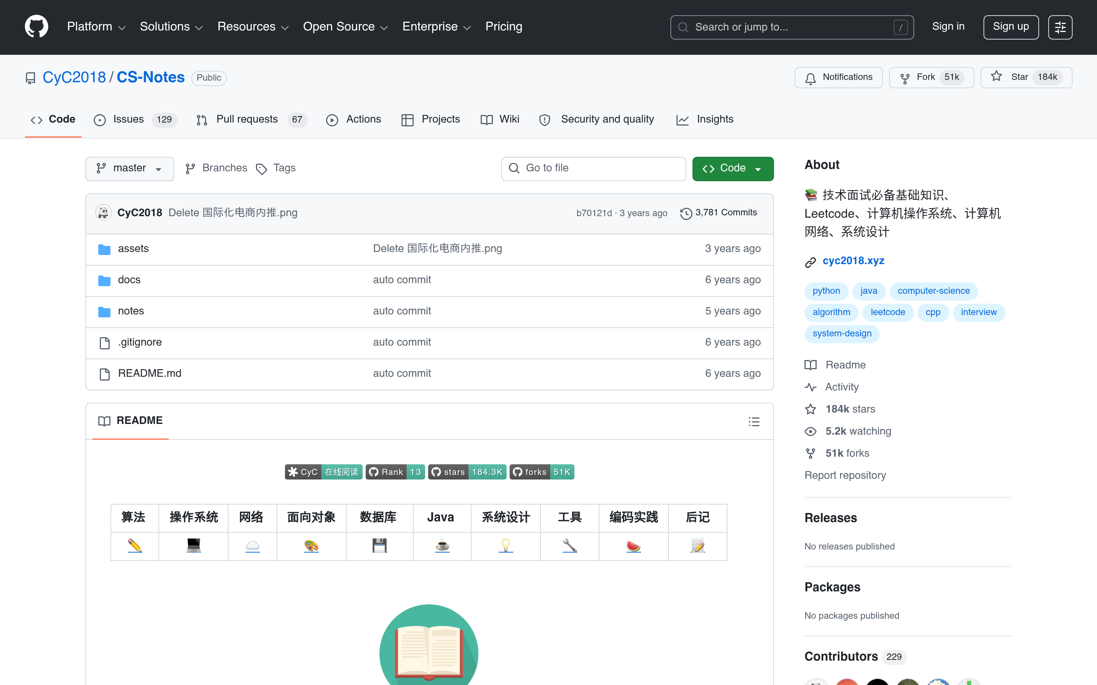Open the GitHub Rank 13 badge
This screenshot has width=1097, height=685.
click(395, 472)
